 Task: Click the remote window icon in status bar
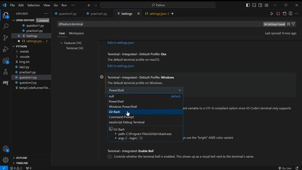4,168
